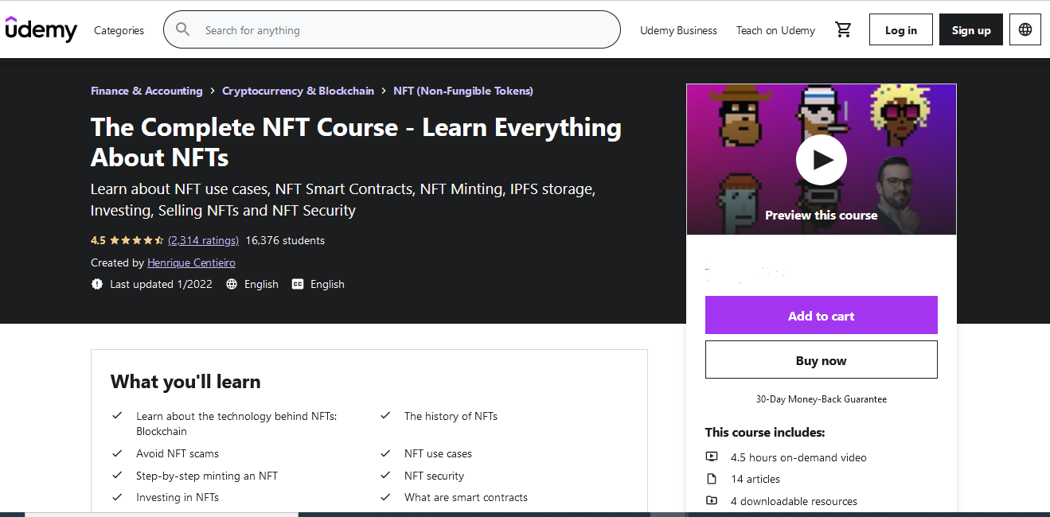The height and width of the screenshot is (517, 1050).
Task: Click Add to cart button
Action: 822,315
